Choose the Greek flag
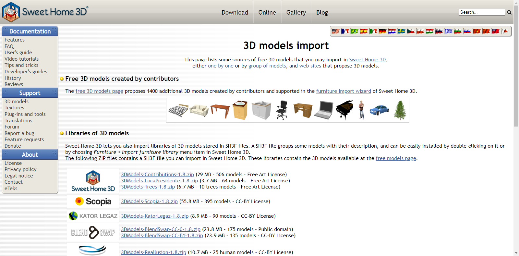This screenshot has width=519, height=256. click(x=449, y=31)
